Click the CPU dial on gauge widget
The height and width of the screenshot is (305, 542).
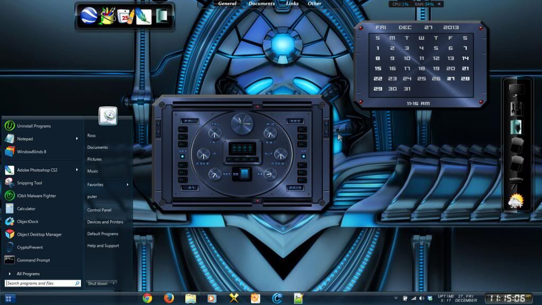pos(215,133)
